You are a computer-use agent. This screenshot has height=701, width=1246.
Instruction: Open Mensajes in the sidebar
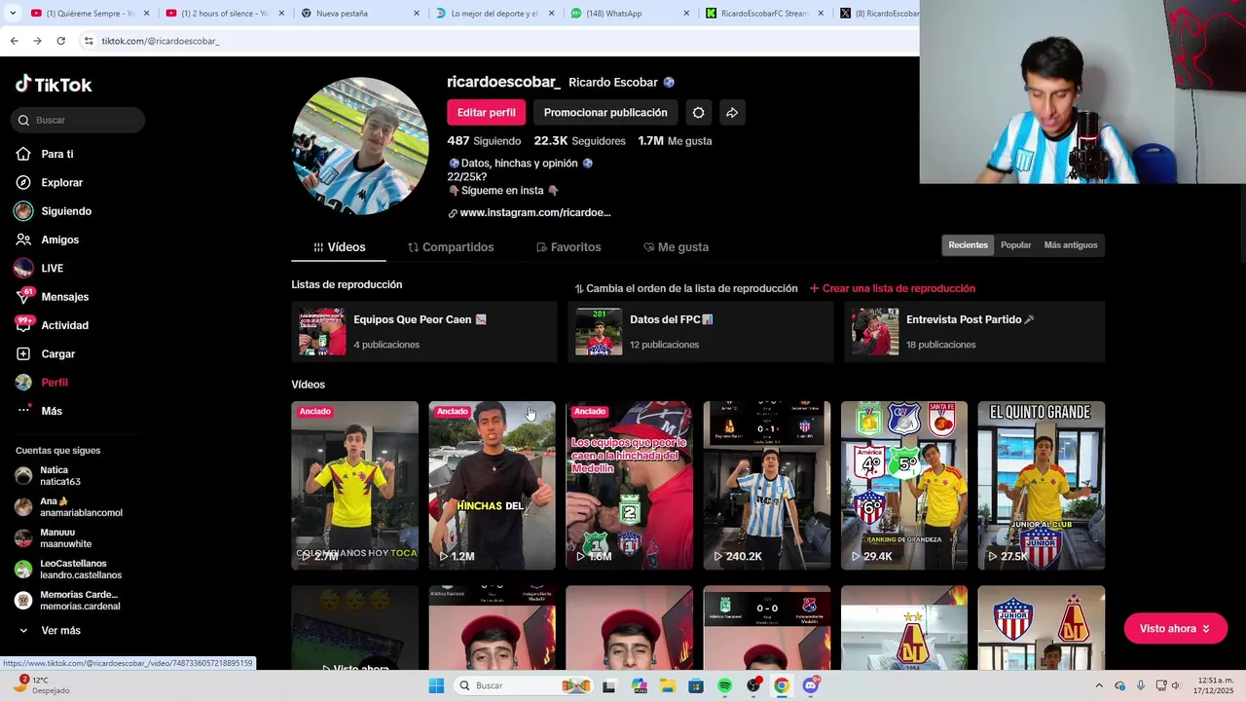click(x=64, y=297)
